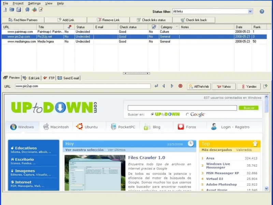Viewport: 273px width, 205px height.
Task: Open the File menu
Action: pos(5,3)
